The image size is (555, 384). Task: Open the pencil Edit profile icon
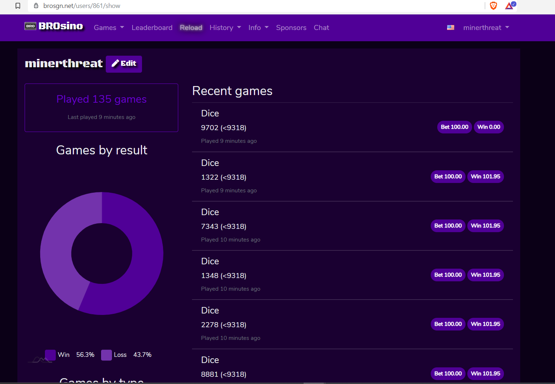pos(115,63)
